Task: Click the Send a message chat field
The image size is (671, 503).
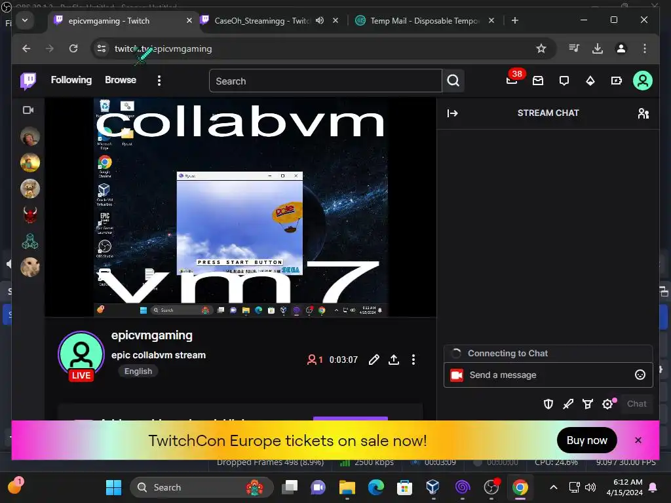Action: click(x=548, y=375)
